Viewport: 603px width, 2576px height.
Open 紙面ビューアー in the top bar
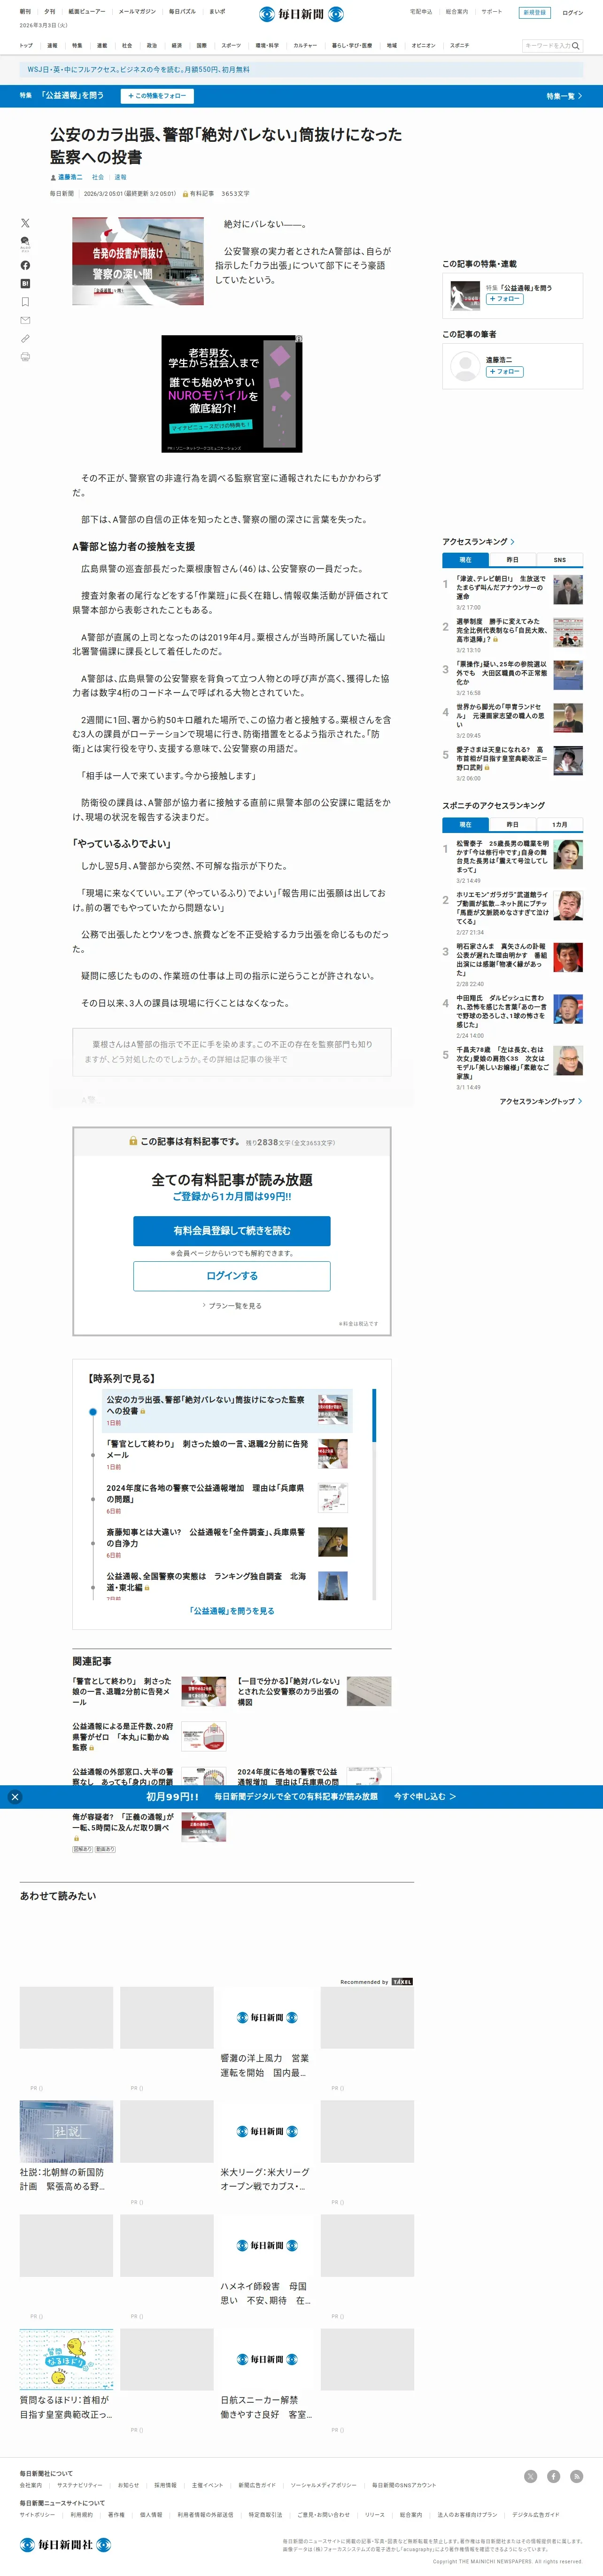point(86,12)
